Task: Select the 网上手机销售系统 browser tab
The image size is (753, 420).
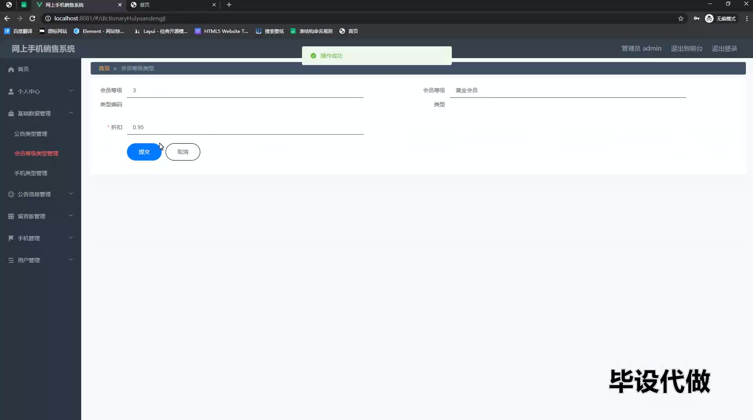Action: (78, 5)
